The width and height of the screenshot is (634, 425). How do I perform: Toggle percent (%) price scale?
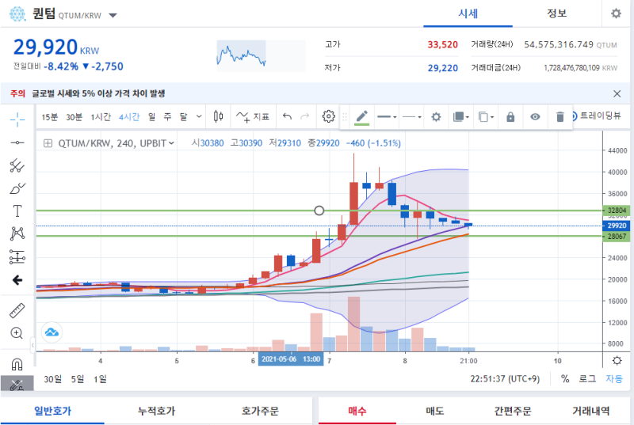(565, 379)
